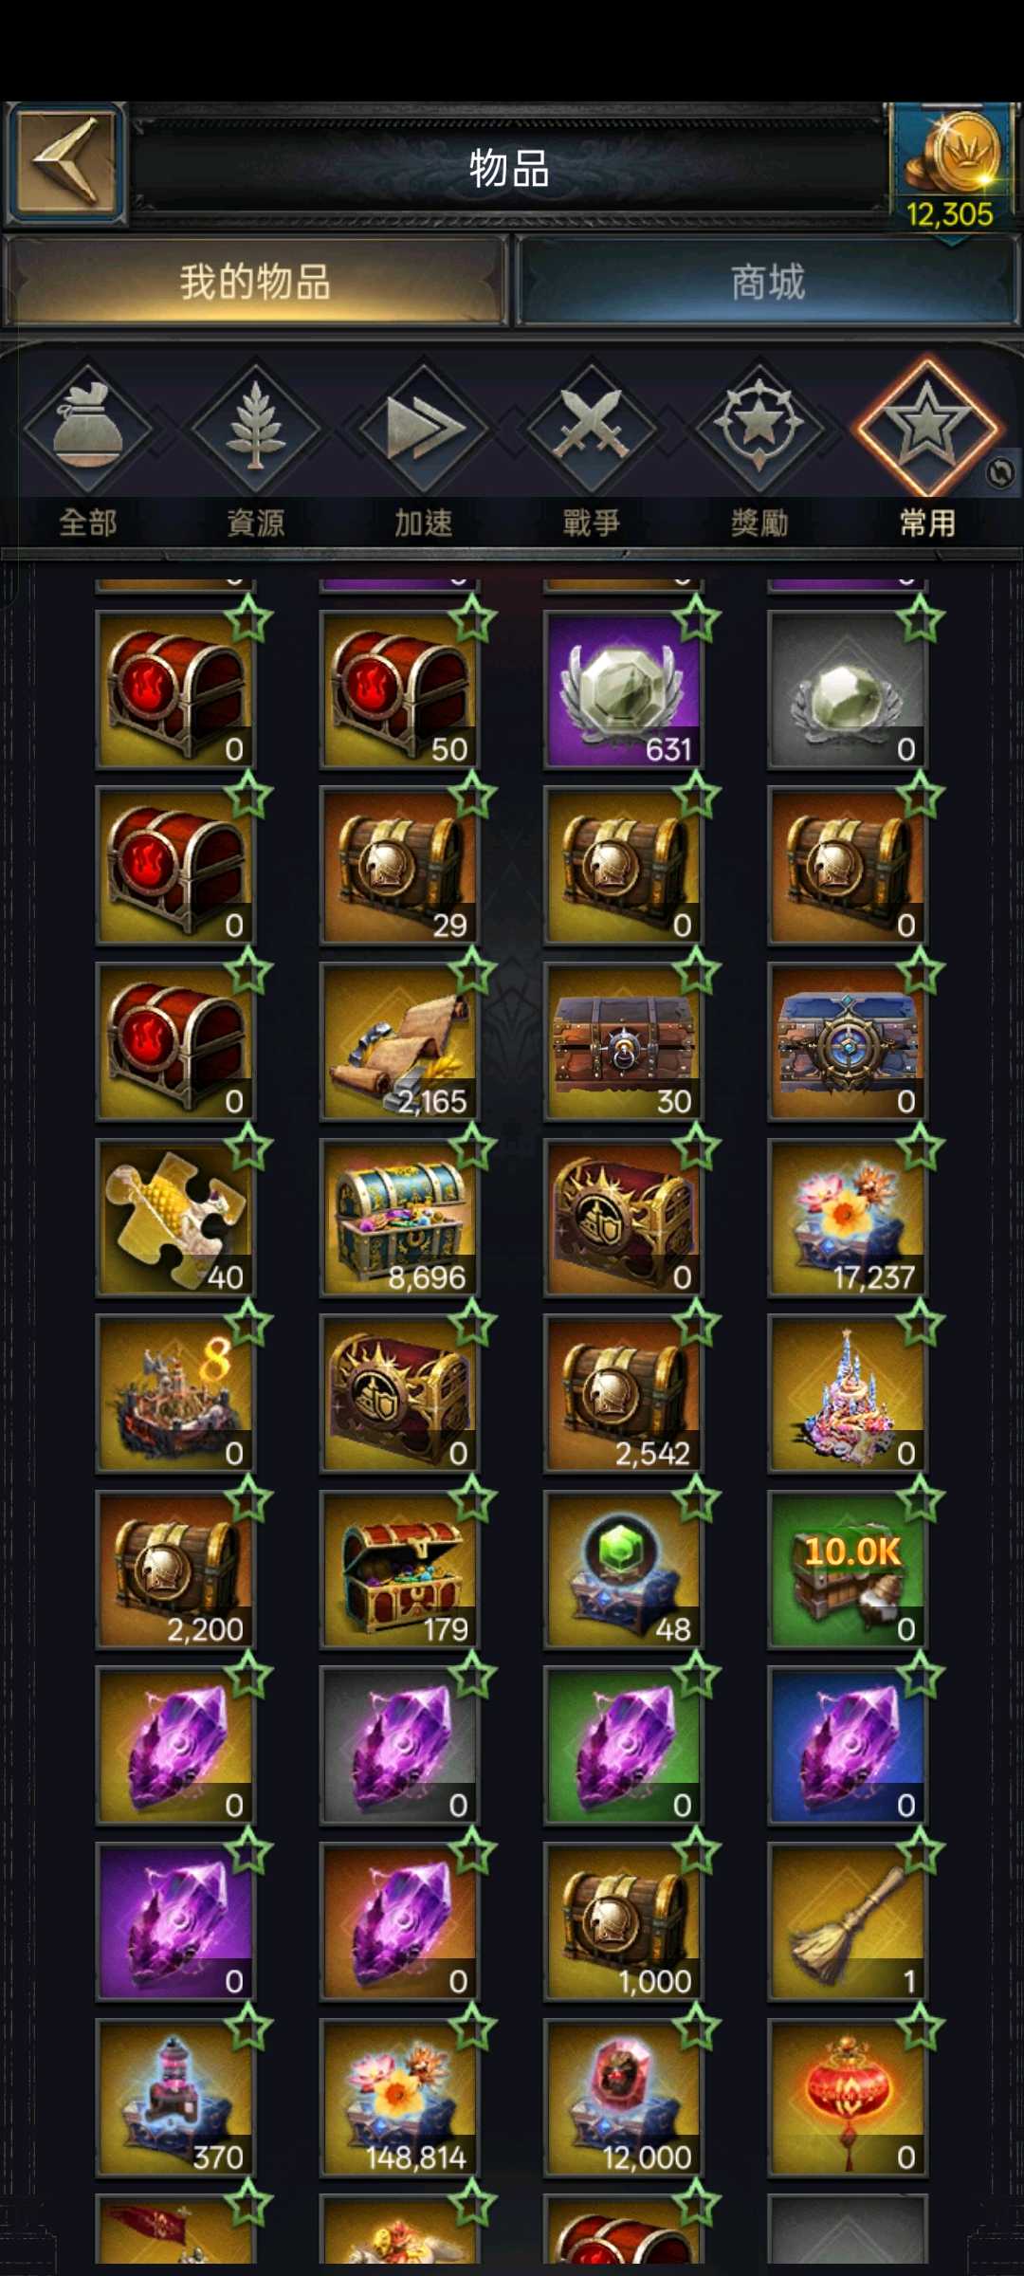This screenshot has height=2276, width=1024.
Task: Select the 戰爭 war crossed-swords category
Action: 591,429
